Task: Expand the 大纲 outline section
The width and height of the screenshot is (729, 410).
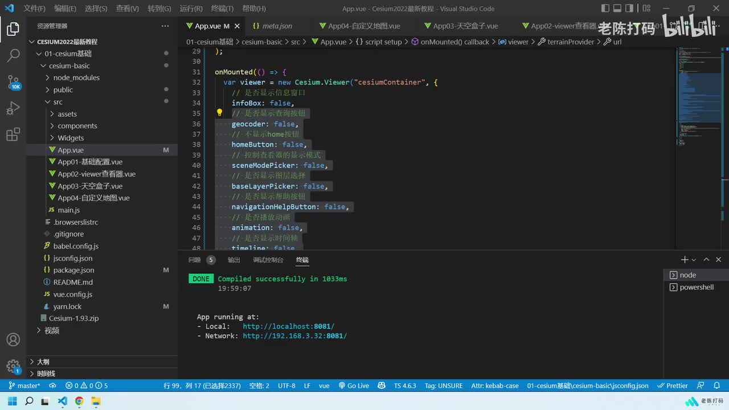Action: pyautogui.click(x=43, y=362)
